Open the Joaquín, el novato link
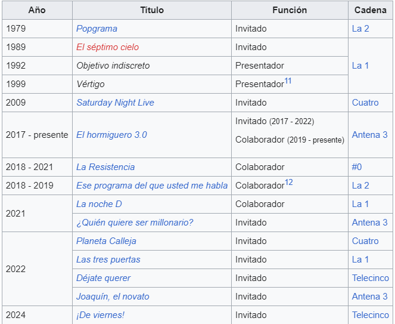Screen dimensions: 395x324 click(x=113, y=297)
